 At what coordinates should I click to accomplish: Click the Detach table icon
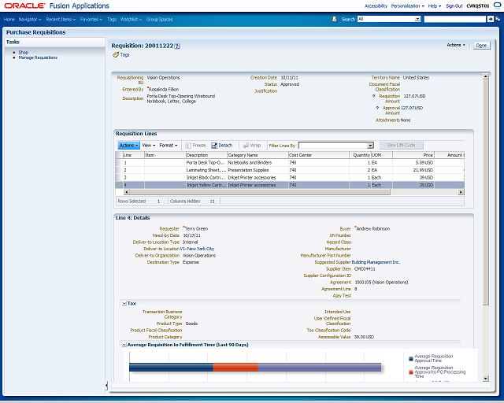coord(214,146)
